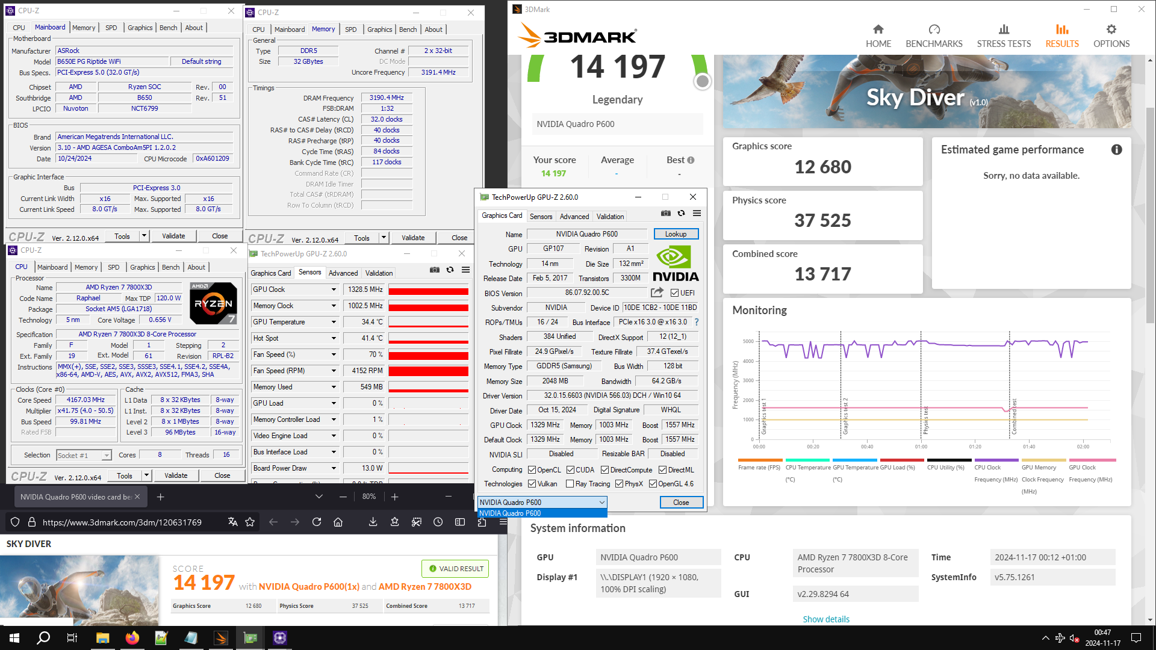
Task: Toggle the CUDA checkbox in GPU-Z
Action: pos(570,470)
